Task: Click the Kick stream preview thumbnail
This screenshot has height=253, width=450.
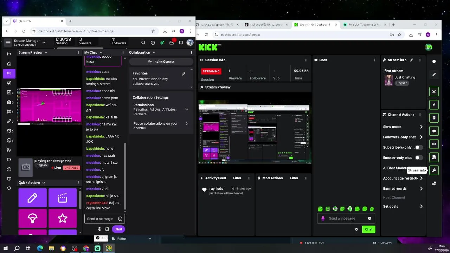Action: coord(255,133)
